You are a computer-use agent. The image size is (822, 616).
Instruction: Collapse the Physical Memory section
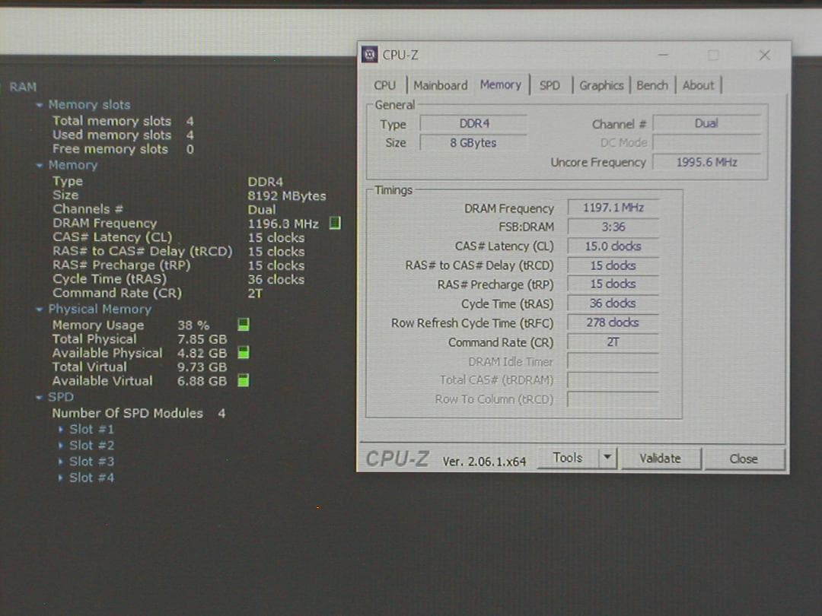[39, 310]
